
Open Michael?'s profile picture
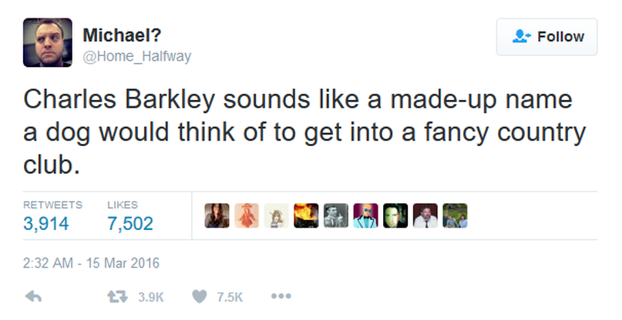48,43
